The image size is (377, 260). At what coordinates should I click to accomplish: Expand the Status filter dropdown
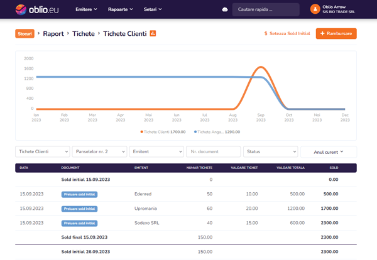click(270, 151)
